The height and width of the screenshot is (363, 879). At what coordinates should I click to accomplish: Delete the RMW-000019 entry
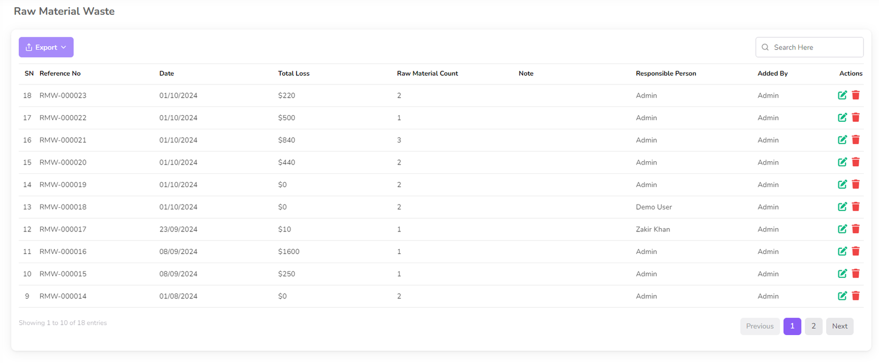855,184
